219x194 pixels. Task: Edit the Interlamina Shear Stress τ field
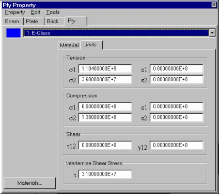tap(105, 174)
